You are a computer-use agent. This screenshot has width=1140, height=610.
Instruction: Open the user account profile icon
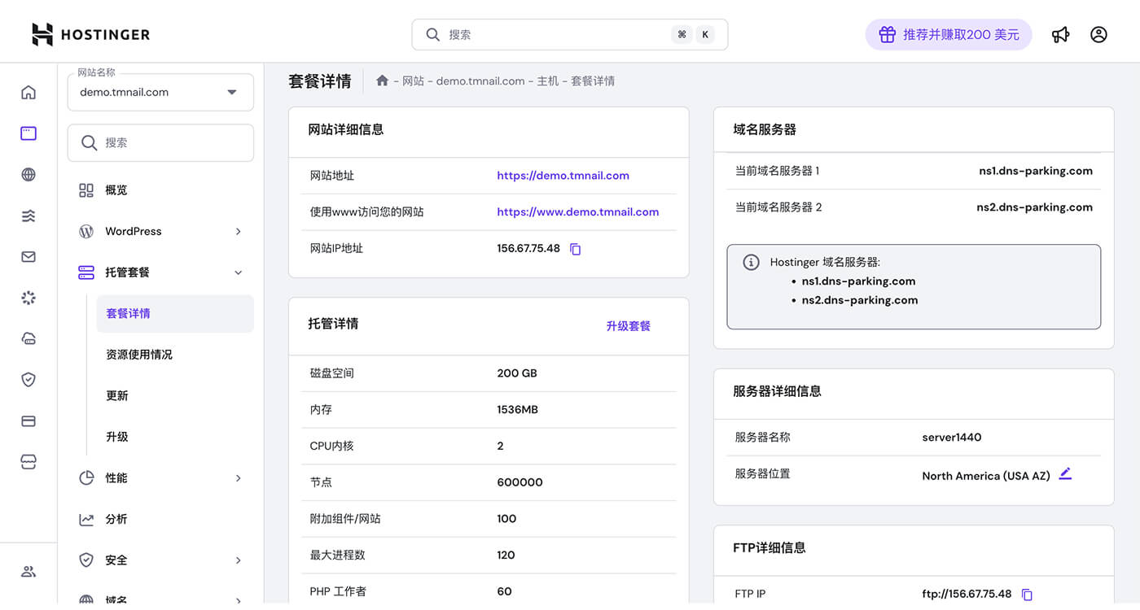1098,35
